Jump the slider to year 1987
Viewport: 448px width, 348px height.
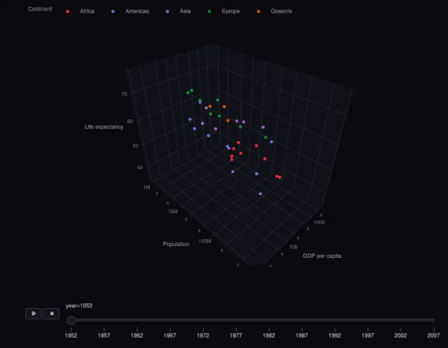pyautogui.click(x=302, y=335)
